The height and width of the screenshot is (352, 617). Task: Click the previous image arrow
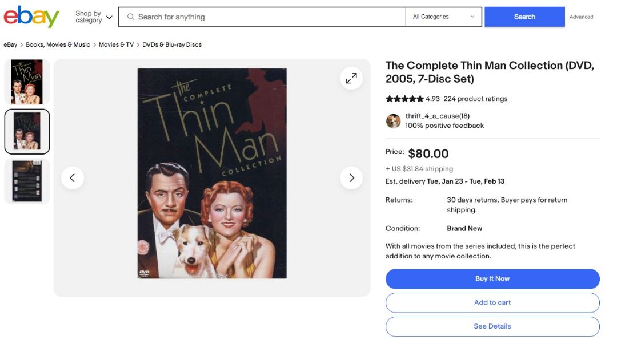click(73, 177)
